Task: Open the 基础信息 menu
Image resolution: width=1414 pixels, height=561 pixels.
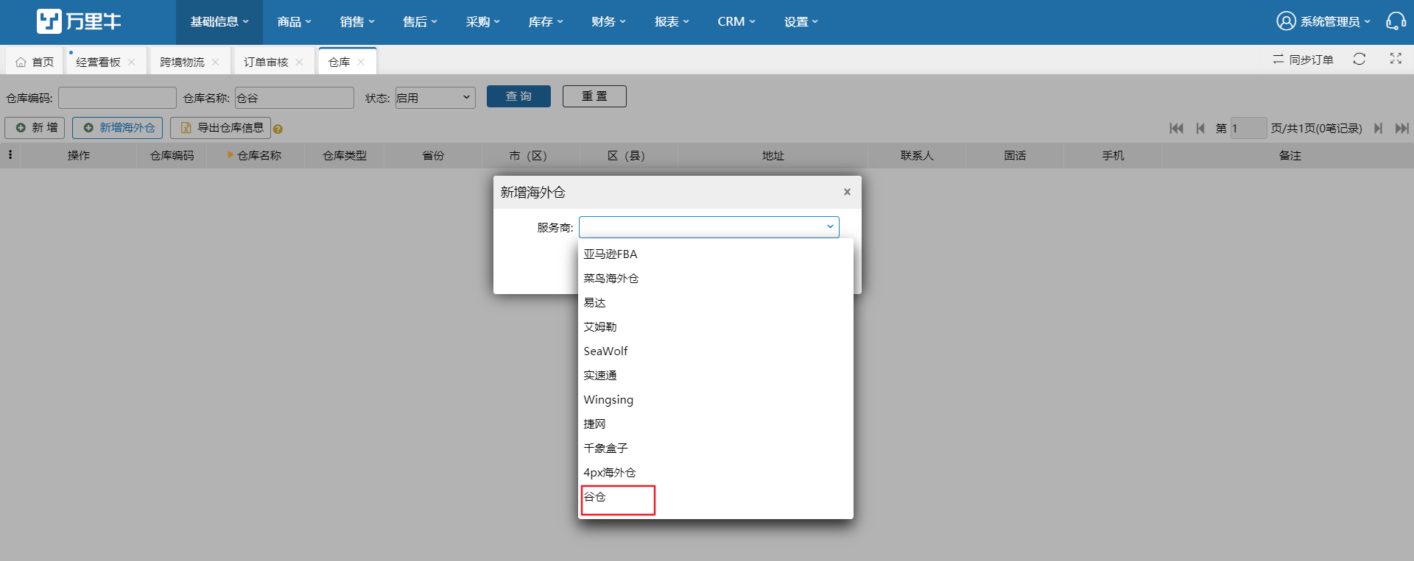Action: pyautogui.click(x=219, y=22)
